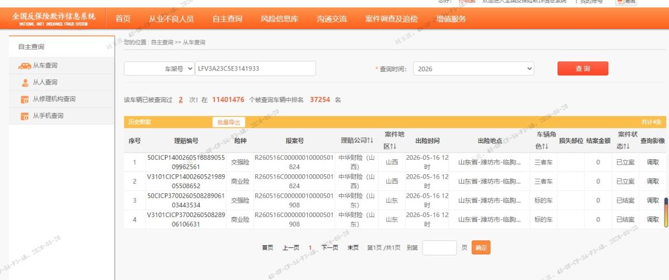Open the car icon for 从车查询

pyautogui.click(x=25, y=66)
